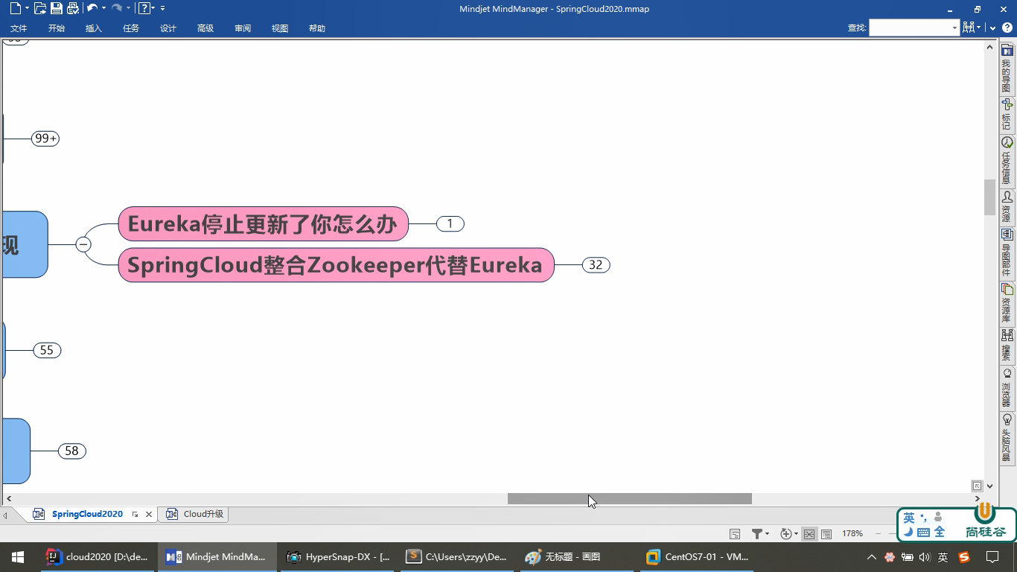Open the 导图部件 map parts panel

pyautogui.click(x=1007, y=252)
